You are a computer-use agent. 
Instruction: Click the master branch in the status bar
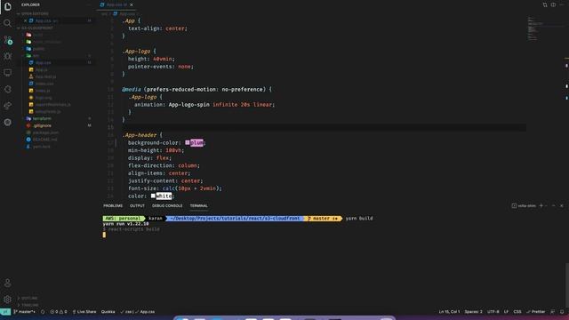point(24,312)
